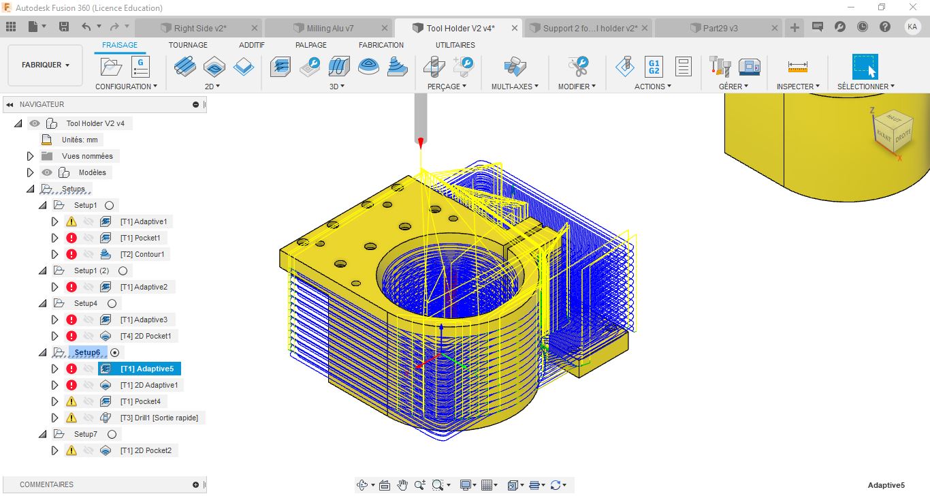Undo the last action

(86, 27)
